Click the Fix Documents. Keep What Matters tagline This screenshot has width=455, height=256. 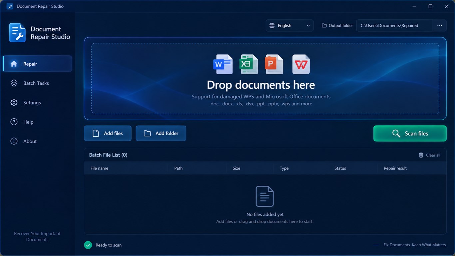[415, 245]
